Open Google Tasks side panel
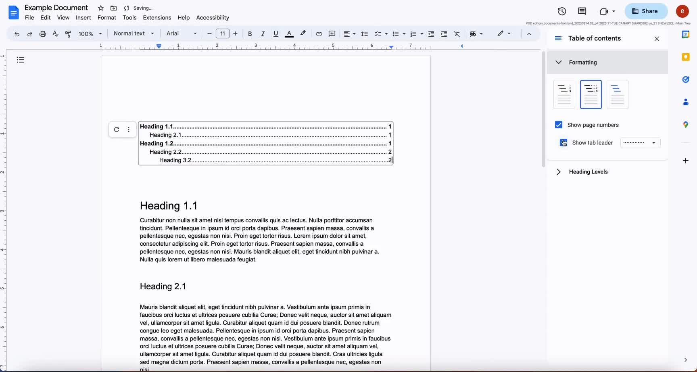The image size is (697, 372). [685, 79]
